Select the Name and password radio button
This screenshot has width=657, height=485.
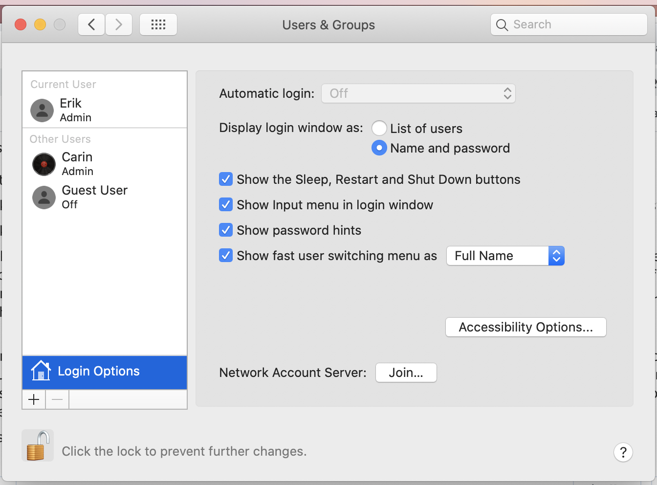pos(379,148)
